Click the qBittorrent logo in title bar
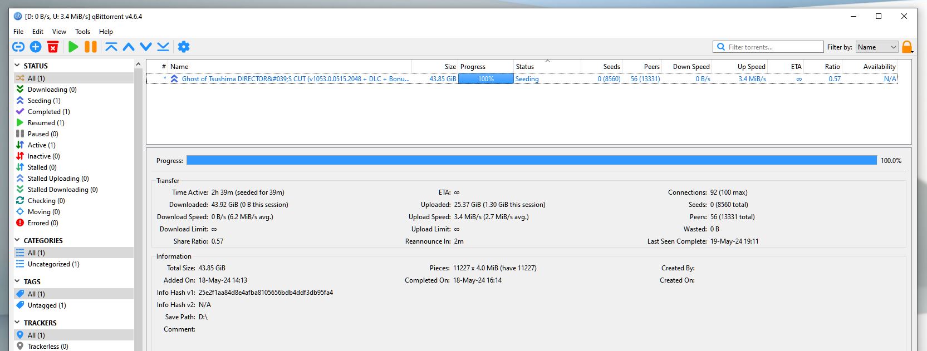927x351 pixels. click(x=18, y=16)
